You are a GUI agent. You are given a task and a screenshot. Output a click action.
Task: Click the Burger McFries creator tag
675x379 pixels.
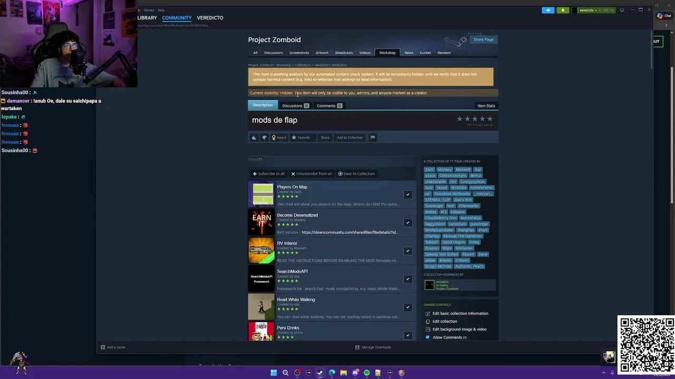[x=437, y=266]
